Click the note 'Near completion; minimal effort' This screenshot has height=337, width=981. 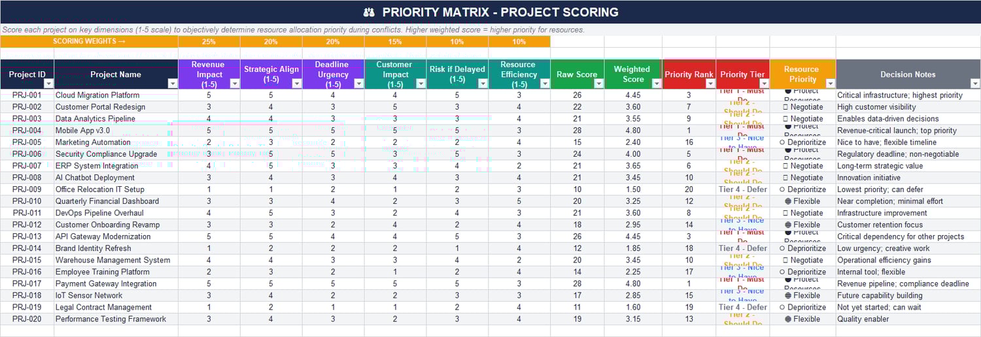pos(908,201)
